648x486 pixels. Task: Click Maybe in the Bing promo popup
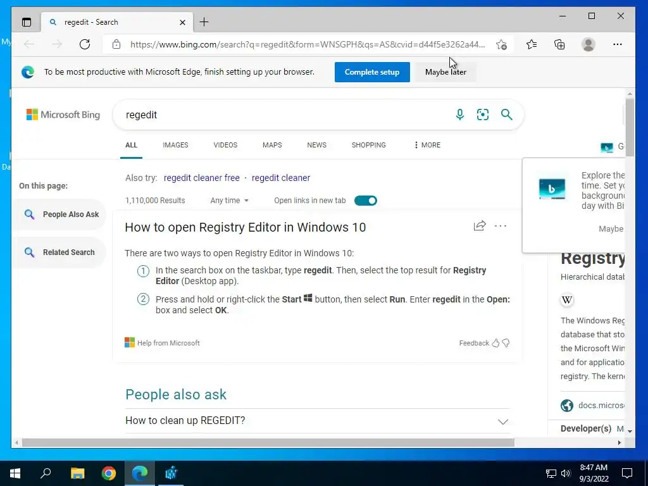[611, 229]
